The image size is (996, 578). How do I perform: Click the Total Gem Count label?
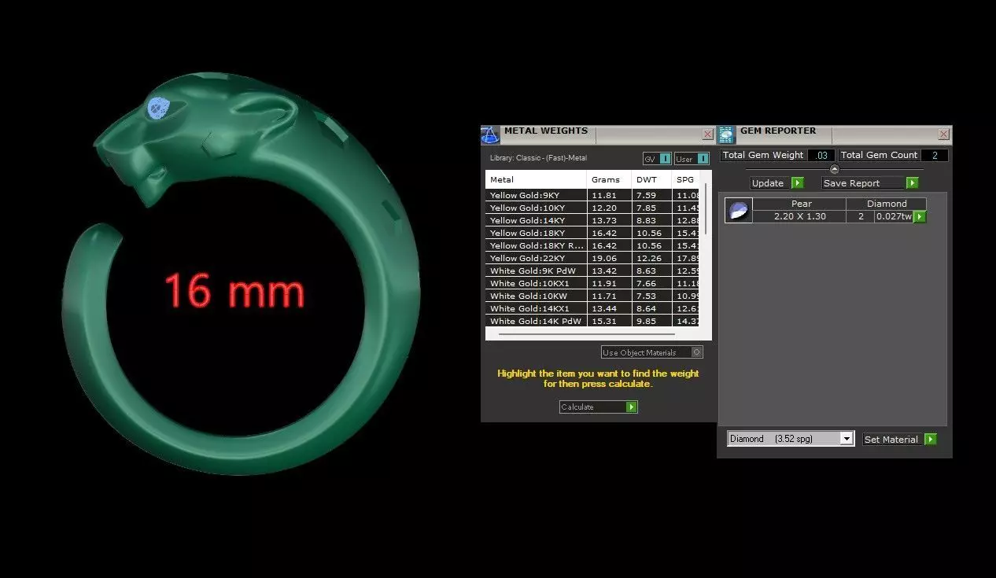tap(880, 156)
